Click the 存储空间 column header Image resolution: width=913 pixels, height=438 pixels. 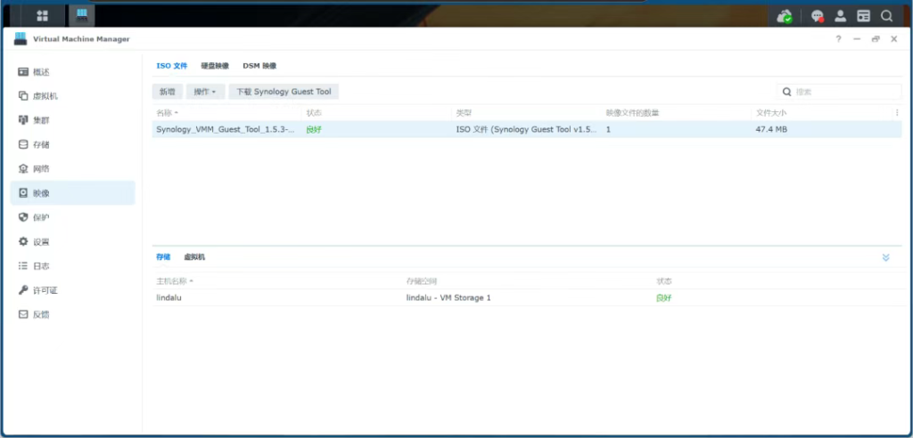click(x=422, y=281)
